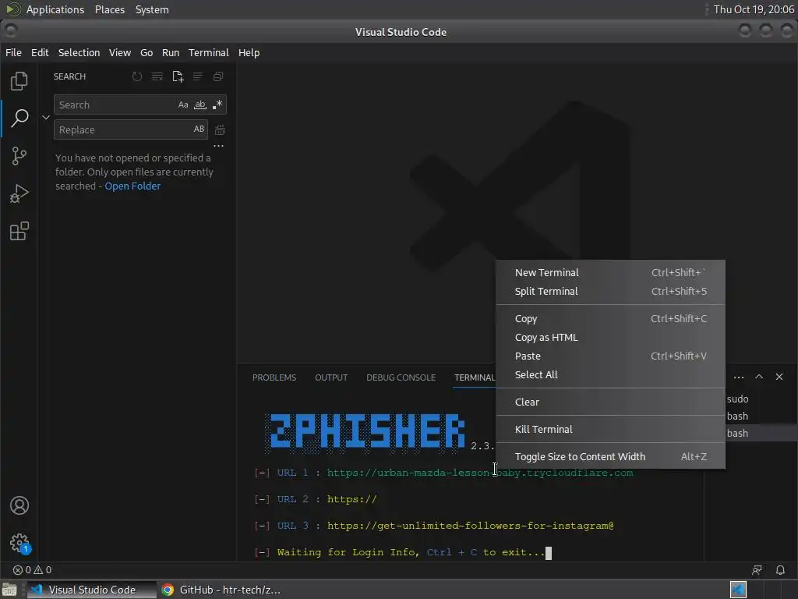The image size is (798, 599).
Task: Open the Source Control view
Action: pyautogui.click(x=19, y=156)
